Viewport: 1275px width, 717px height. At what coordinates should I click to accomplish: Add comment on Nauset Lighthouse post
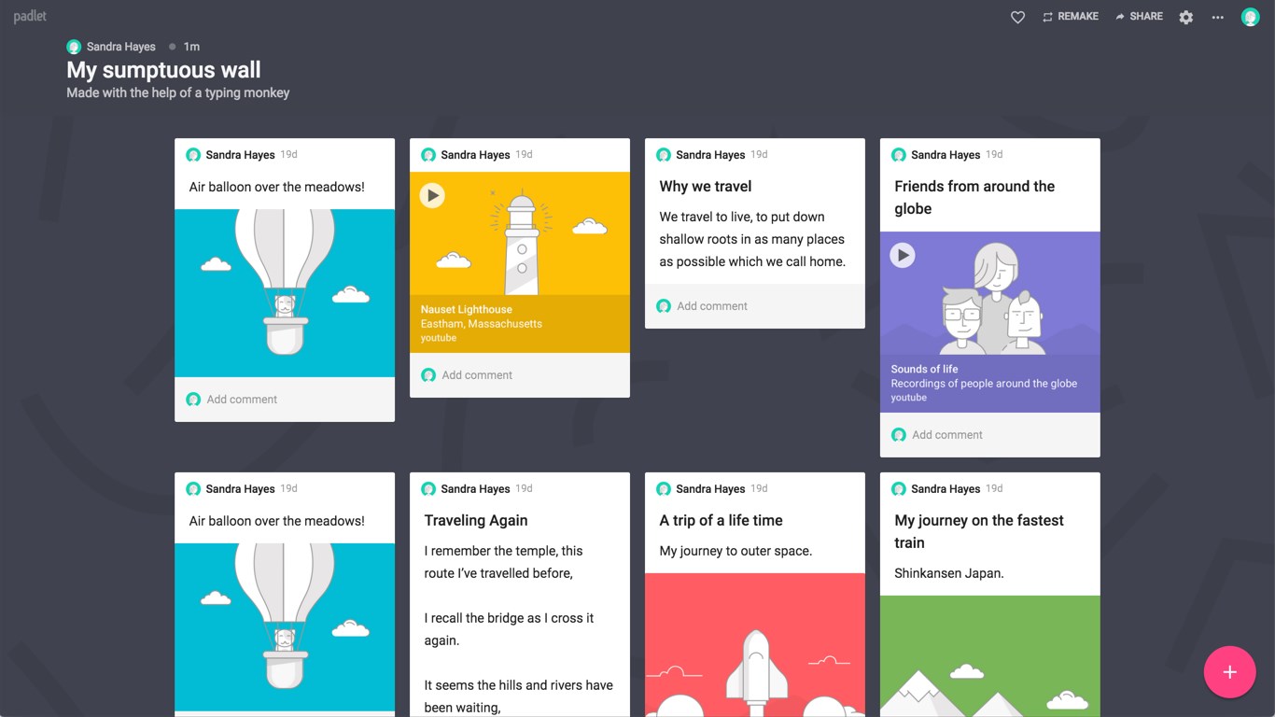tap(477, 375)
